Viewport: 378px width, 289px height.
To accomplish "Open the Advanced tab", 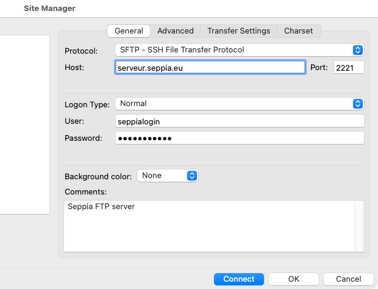I will [x=175, y=30].
